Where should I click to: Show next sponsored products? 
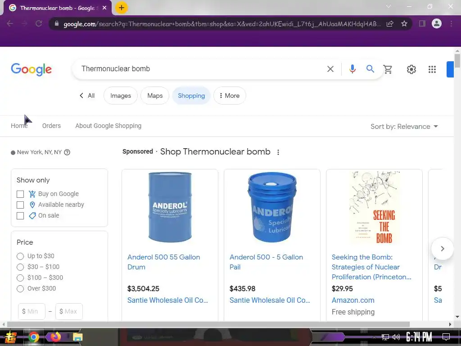[x=442, y=249]
